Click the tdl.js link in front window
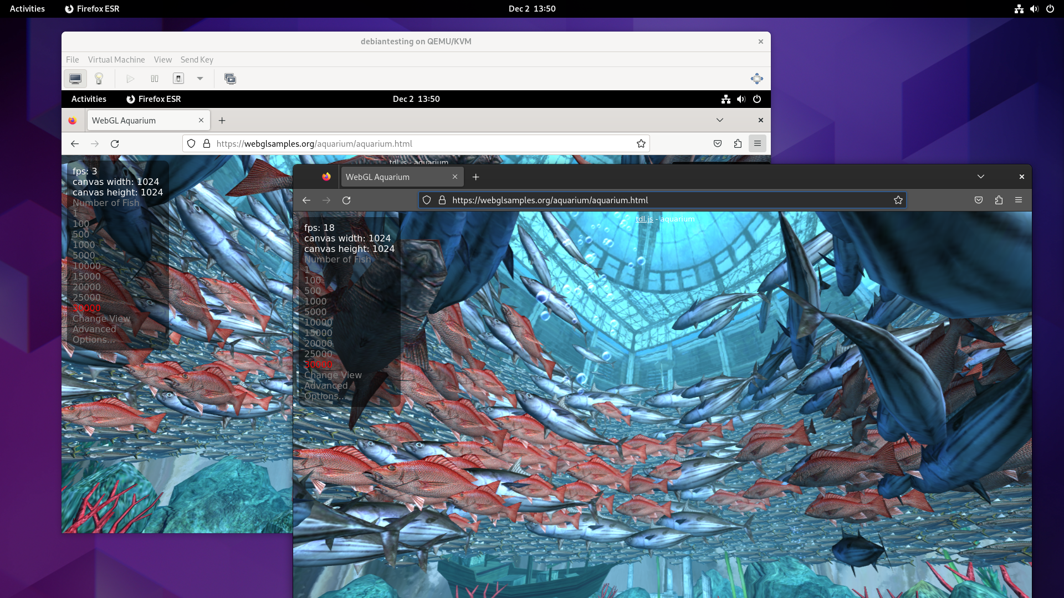The height and width of the screenshot is (598, 1064). click(x=644, y=219)
